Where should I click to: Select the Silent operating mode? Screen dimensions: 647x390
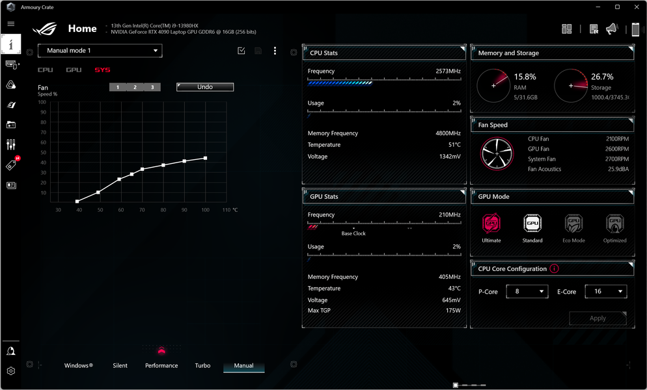[x=120, y=366]
